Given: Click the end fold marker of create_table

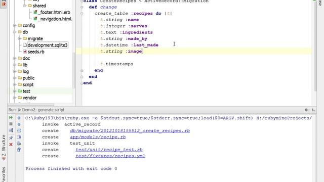Looking at the screenshot, I should (82, 71).
